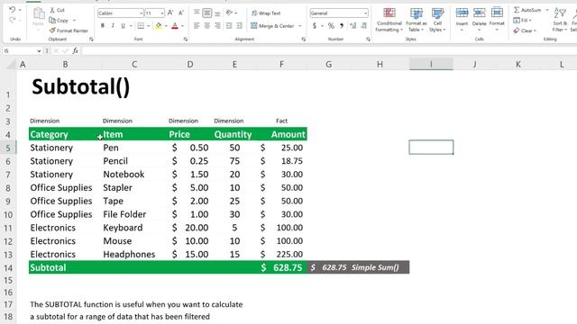Click the Align Right button
Screen dimensions: 577x324
pyautogui.click(x=217, y=26)
